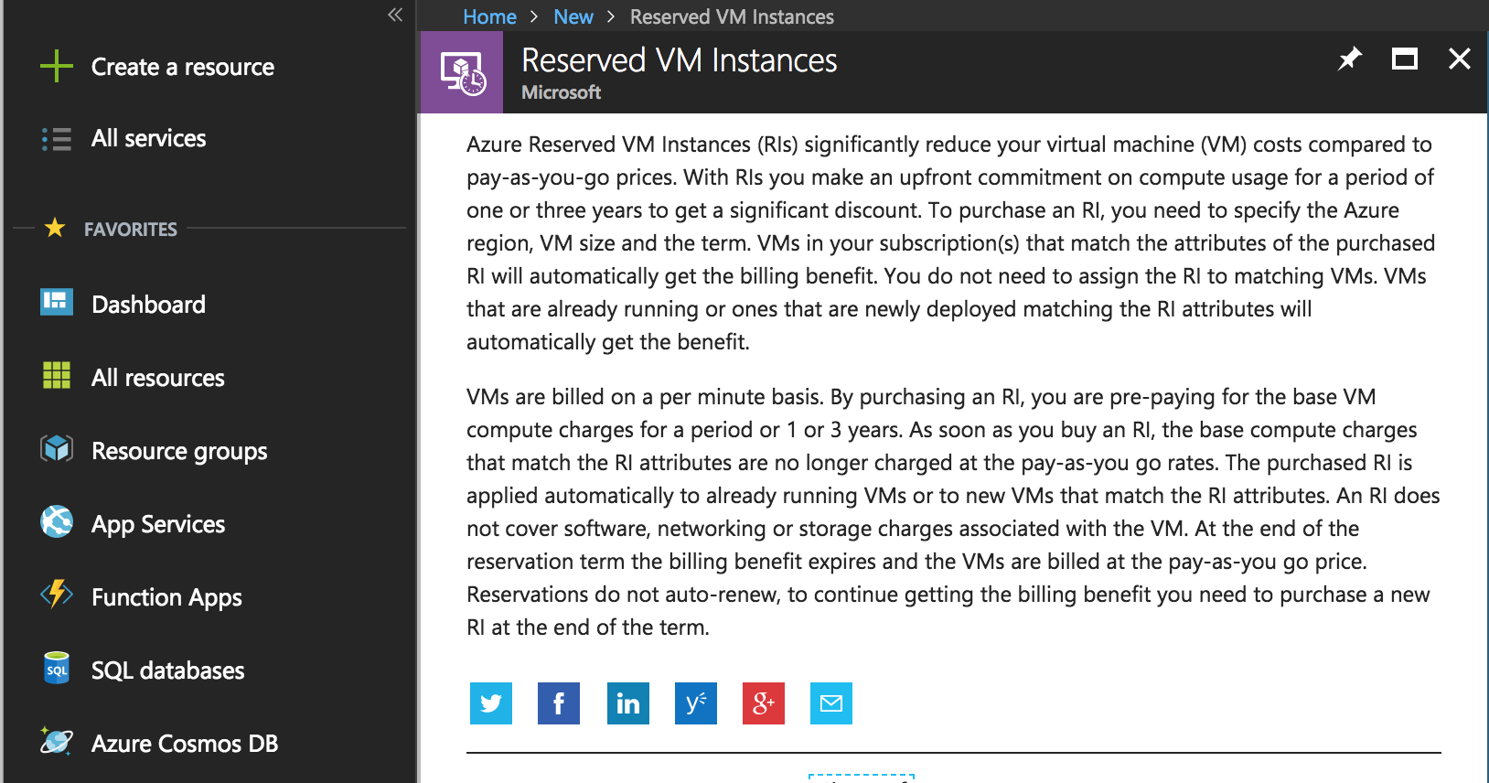1489x783 pixels.
Task: Collapse the sidebar with the double chevron
Action: [395, 15]
